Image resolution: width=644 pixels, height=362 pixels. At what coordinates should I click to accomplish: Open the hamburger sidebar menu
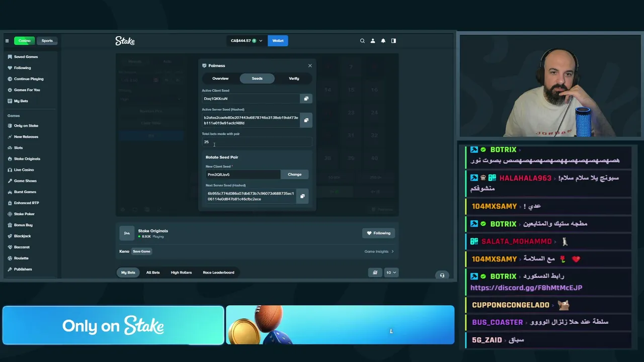[x=7, y=41]
